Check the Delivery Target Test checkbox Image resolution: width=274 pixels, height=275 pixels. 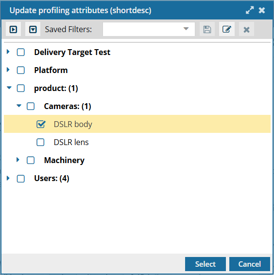[x=21, y=52]
